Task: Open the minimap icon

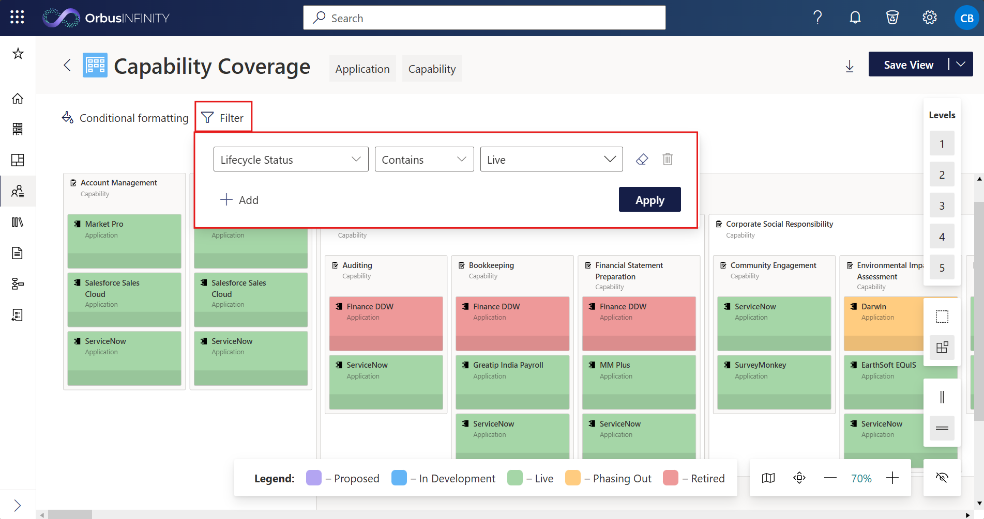Action: click(768, 478)
